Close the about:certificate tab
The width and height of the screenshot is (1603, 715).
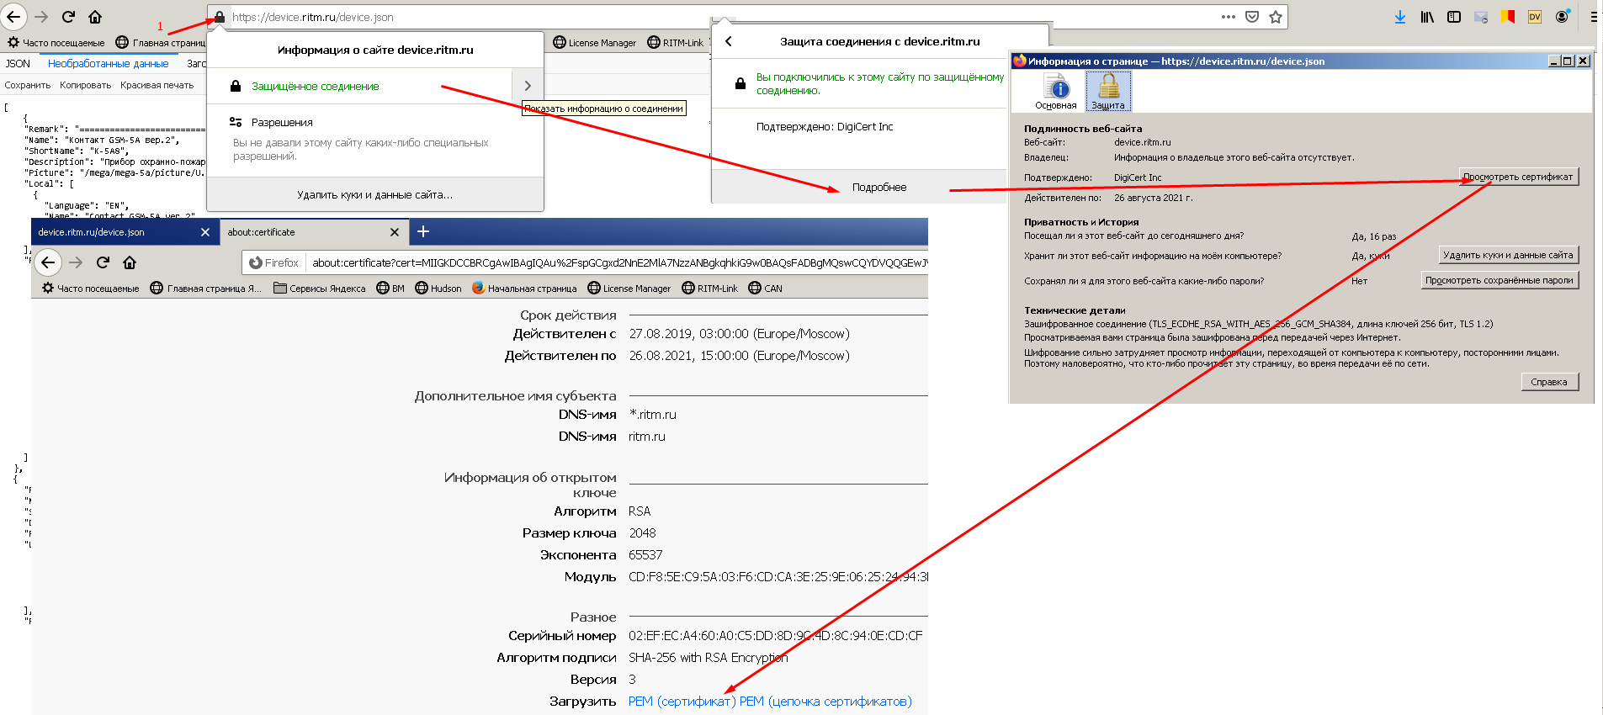click(395, 232)
